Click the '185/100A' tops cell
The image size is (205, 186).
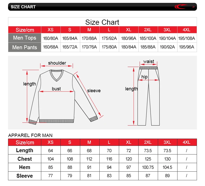pyautogui.click(x=148, y=38)
